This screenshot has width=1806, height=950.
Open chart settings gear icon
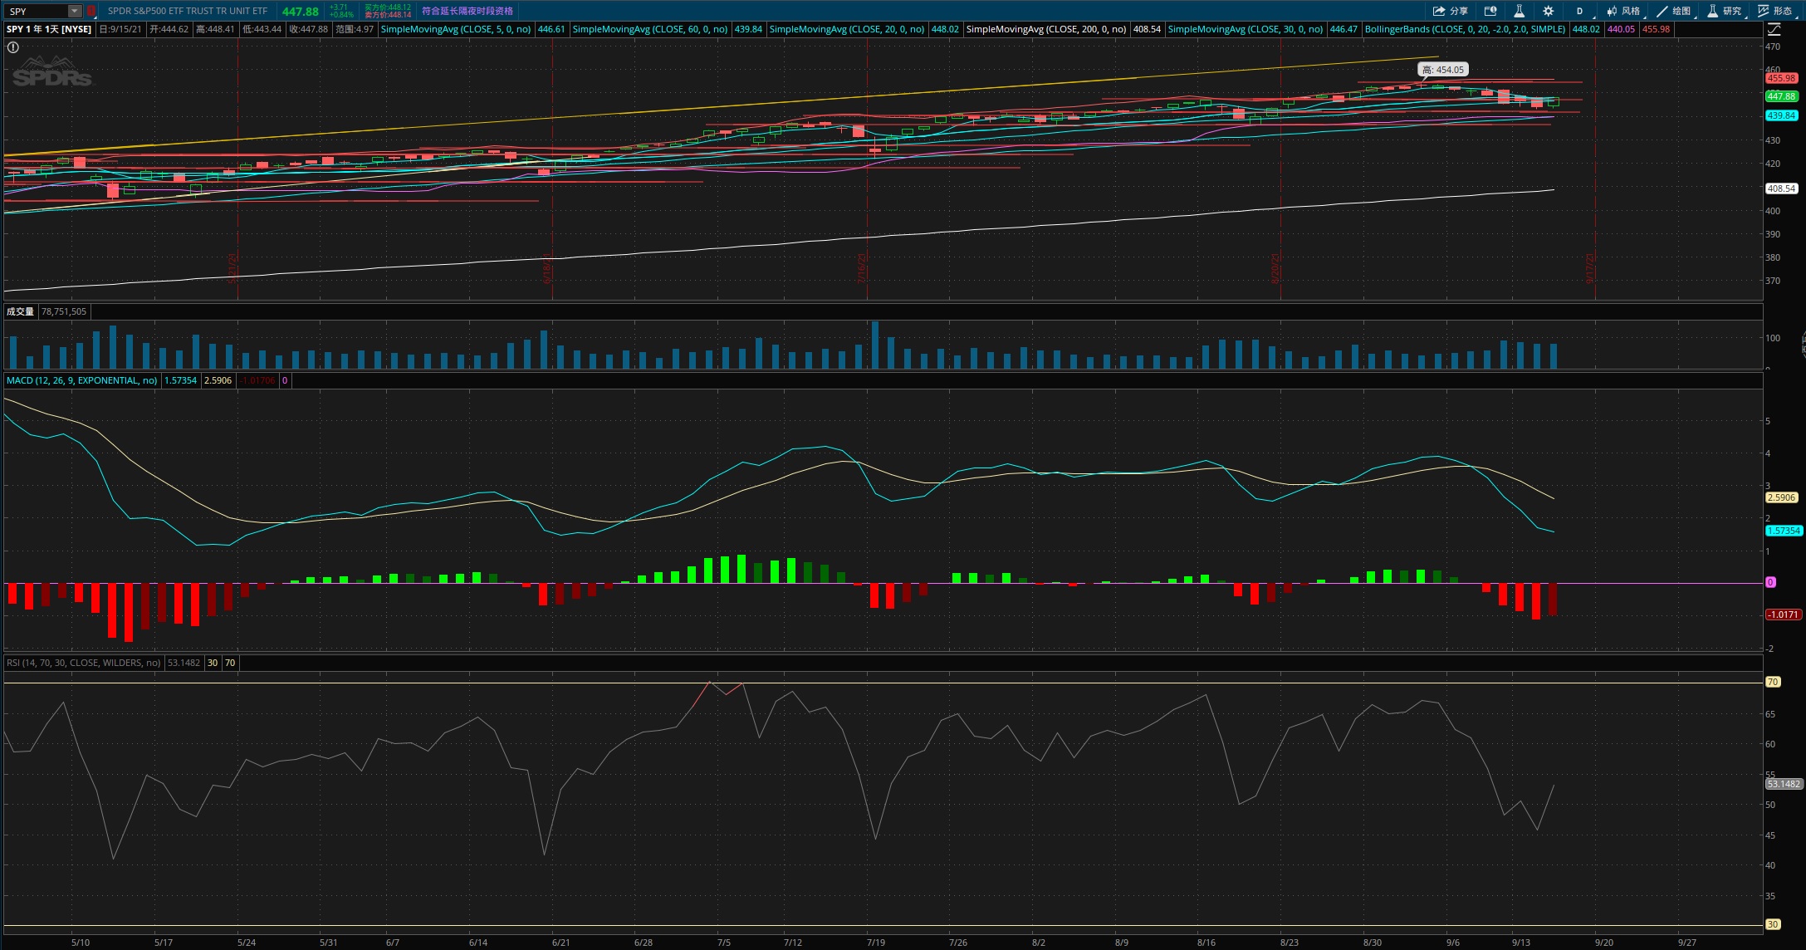point(1549,11)
